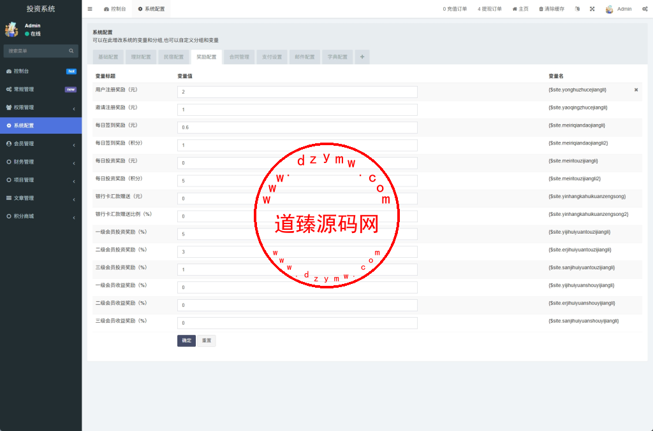Open the control sidebar gears icon at top right
Viewport: 653px width, 431px height.
(645, 9)
